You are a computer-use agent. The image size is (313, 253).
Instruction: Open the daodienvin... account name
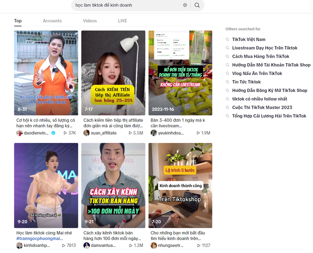[x=36, y=133]
